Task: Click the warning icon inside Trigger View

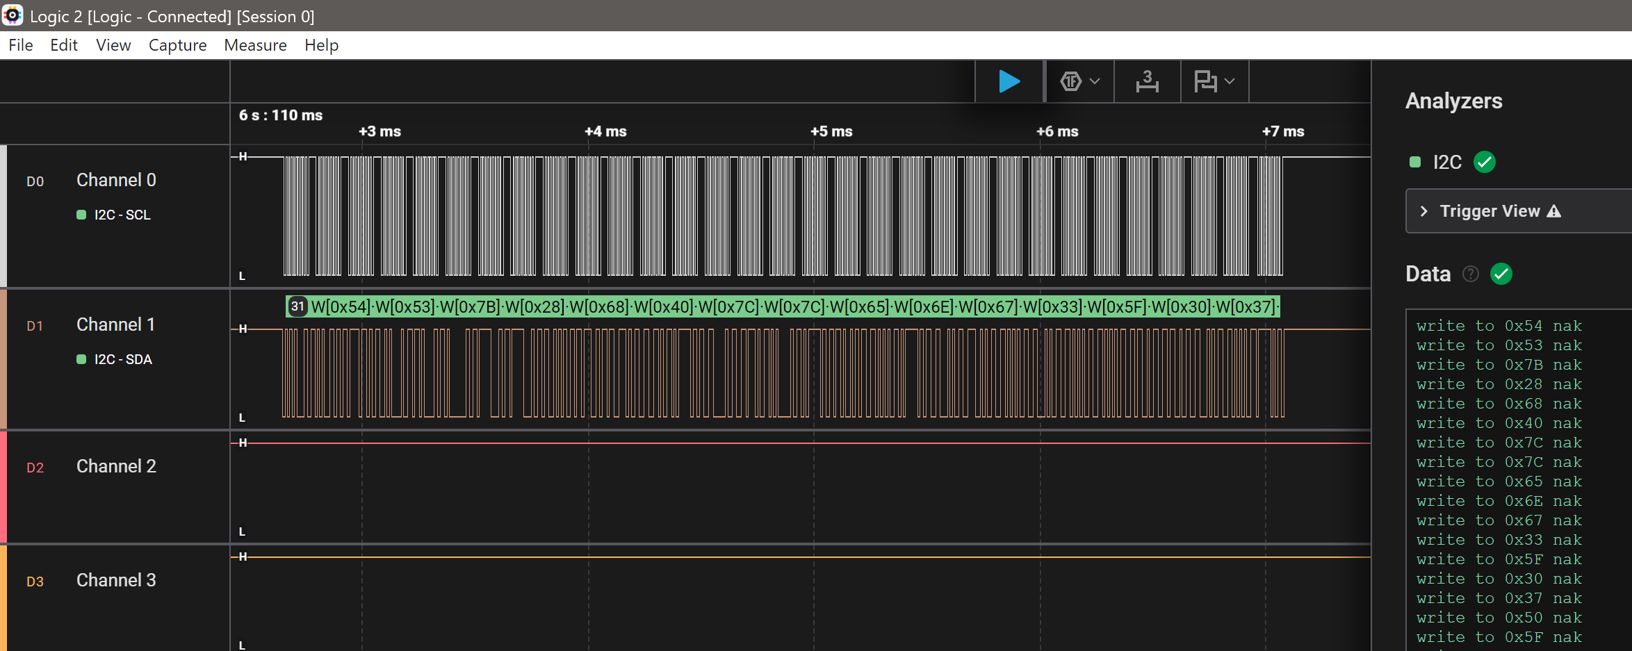Action: [x=1555, y=211]
